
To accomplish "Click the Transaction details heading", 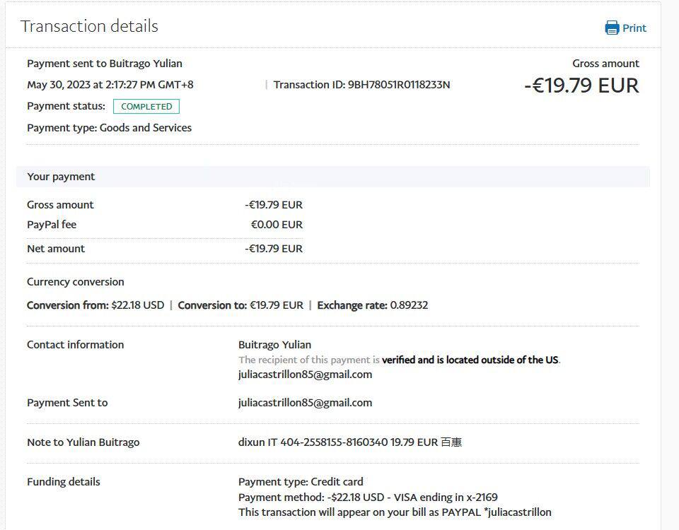I will point(89,26).
